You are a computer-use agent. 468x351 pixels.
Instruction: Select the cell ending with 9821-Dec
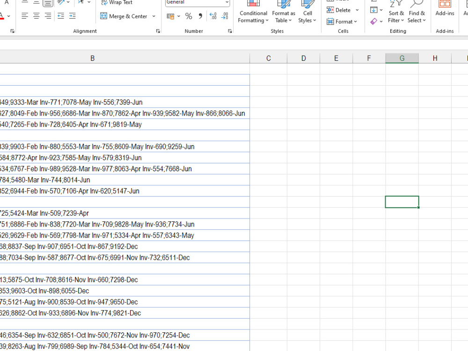125,313
